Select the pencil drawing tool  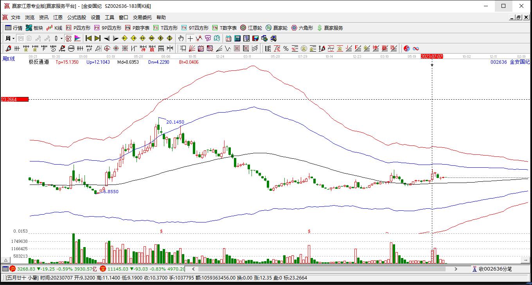pos(8,48)
